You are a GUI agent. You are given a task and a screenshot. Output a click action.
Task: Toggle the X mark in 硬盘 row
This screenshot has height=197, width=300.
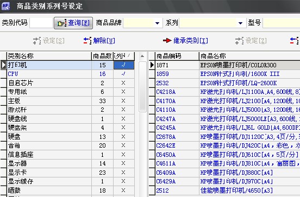pos(124,137)
